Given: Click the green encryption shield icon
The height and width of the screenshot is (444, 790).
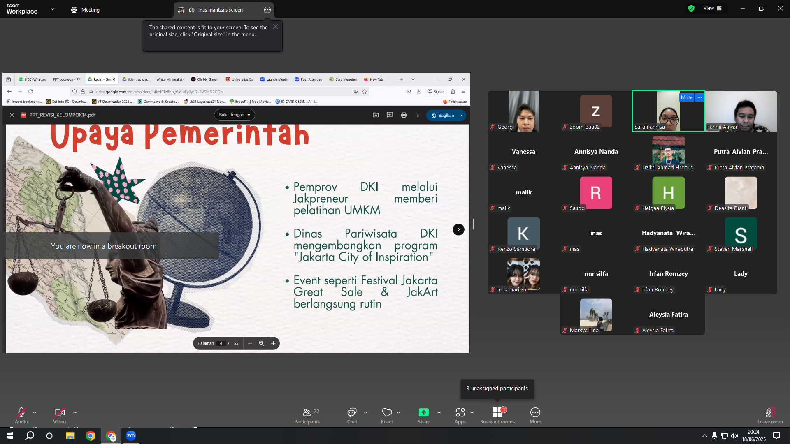Looking at the screenshot, I should 691,8.
